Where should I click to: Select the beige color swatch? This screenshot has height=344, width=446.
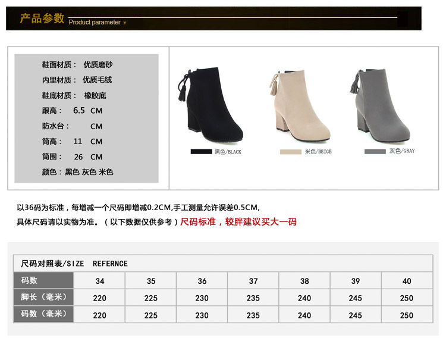coord(291,152)
